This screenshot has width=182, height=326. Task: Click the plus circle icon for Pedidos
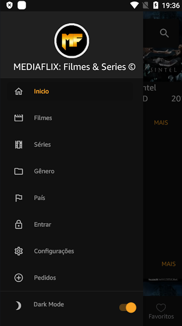click(x=19, y=278)
